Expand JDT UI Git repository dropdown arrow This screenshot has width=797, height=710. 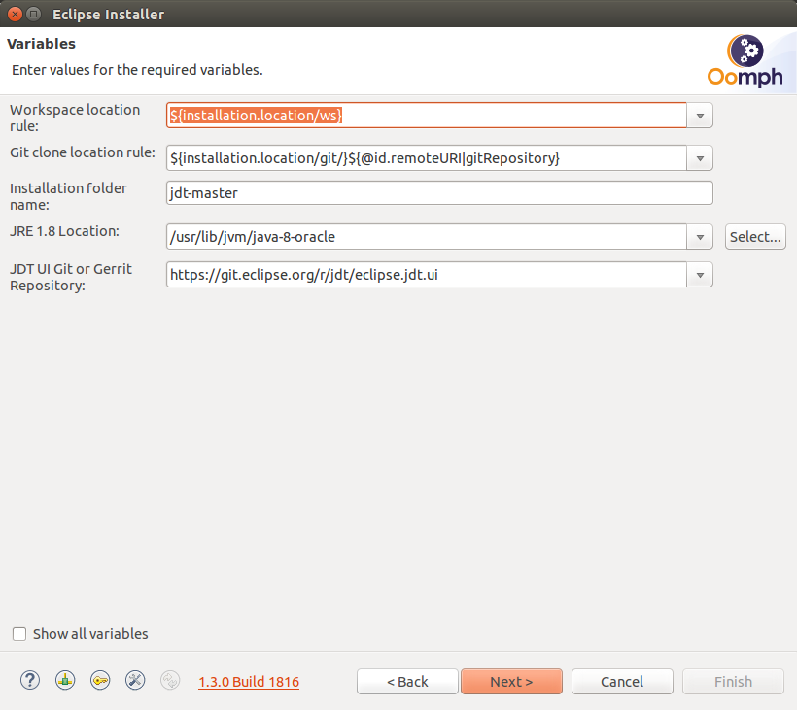coord(700,274)
